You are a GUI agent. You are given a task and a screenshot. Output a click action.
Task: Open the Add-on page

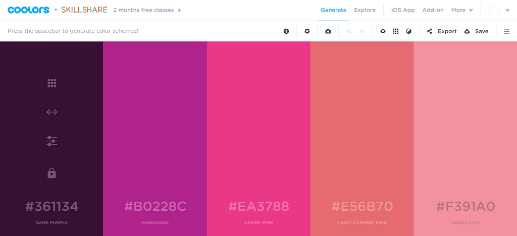pos(433,10)
